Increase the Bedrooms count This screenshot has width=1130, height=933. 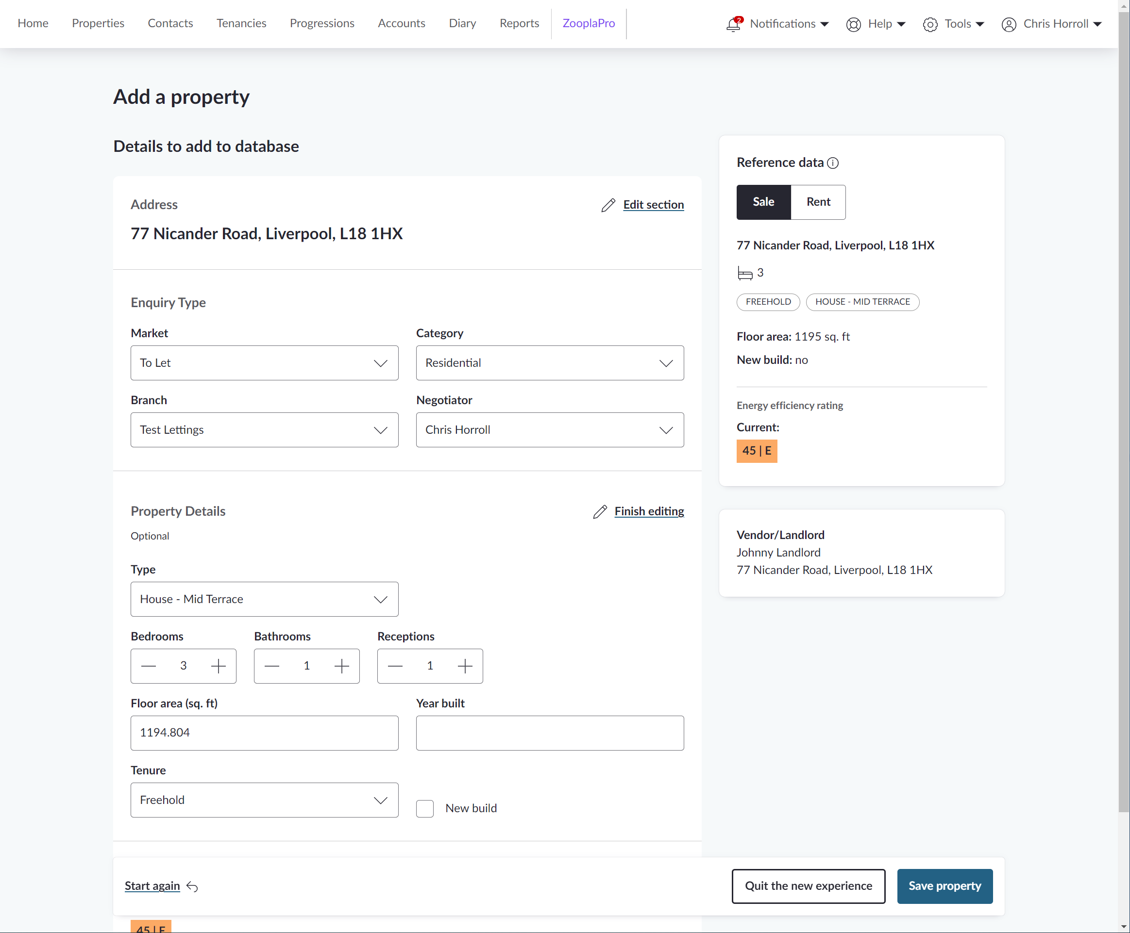click(219, 666)
